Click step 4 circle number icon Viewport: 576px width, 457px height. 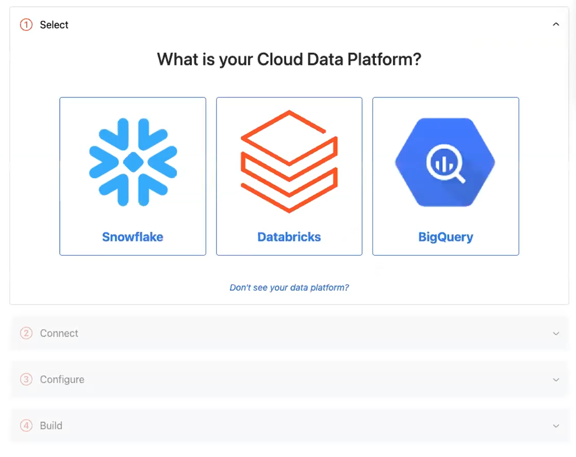[26, 426]
